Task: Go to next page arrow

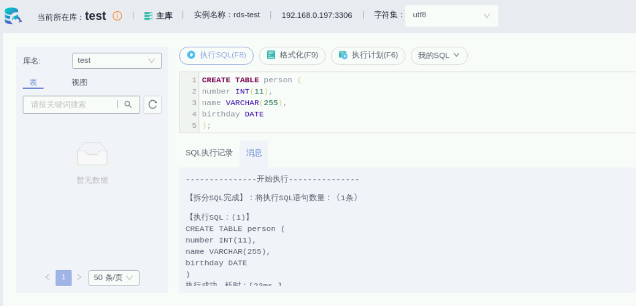Action: 80,277
